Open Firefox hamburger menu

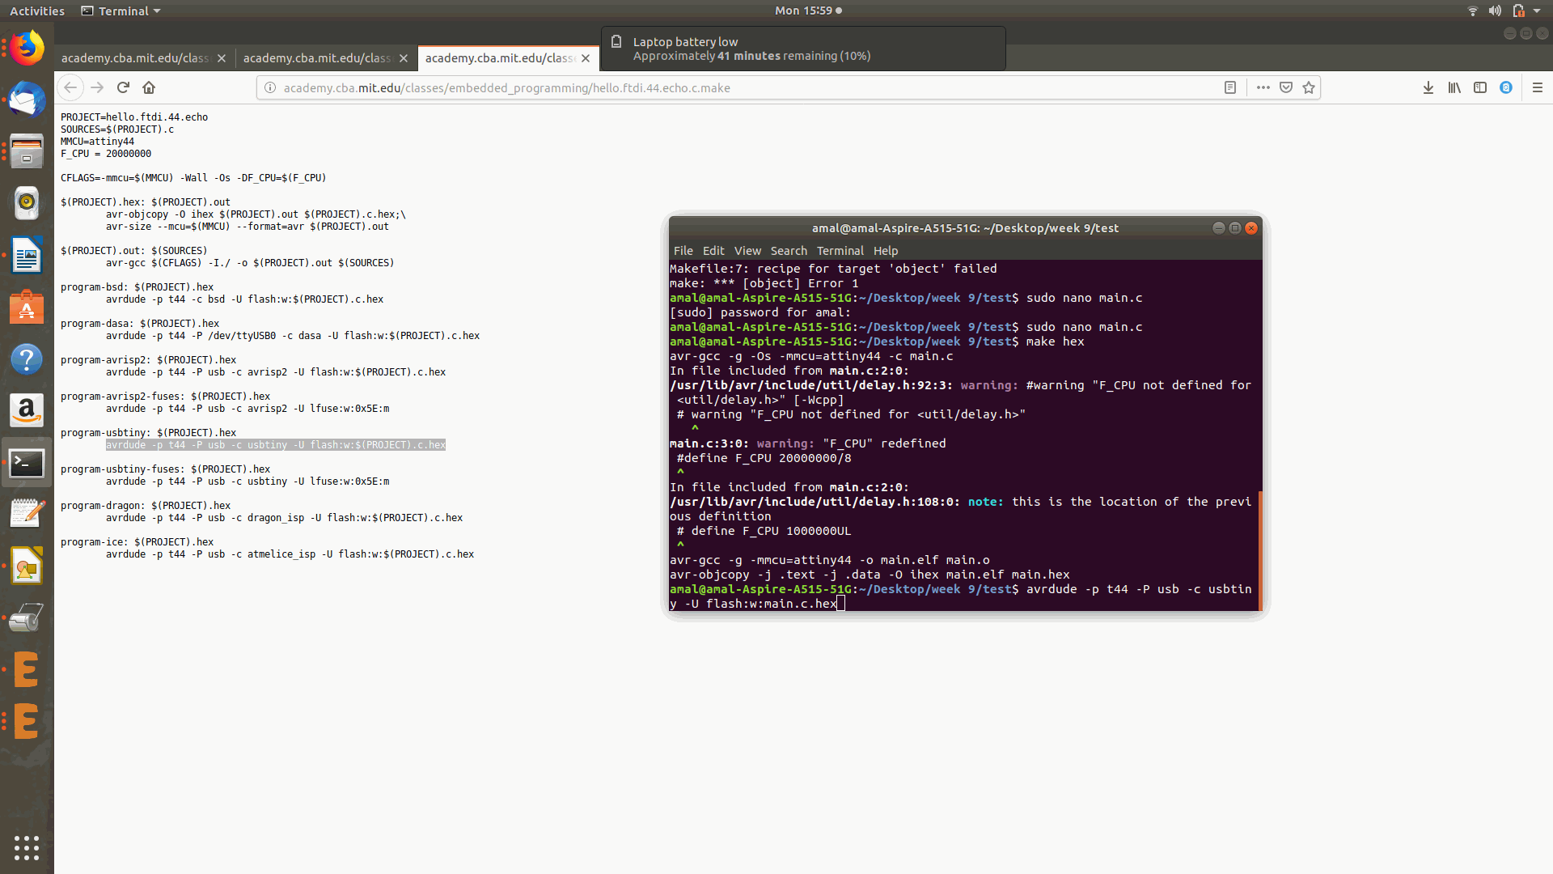1538,87
